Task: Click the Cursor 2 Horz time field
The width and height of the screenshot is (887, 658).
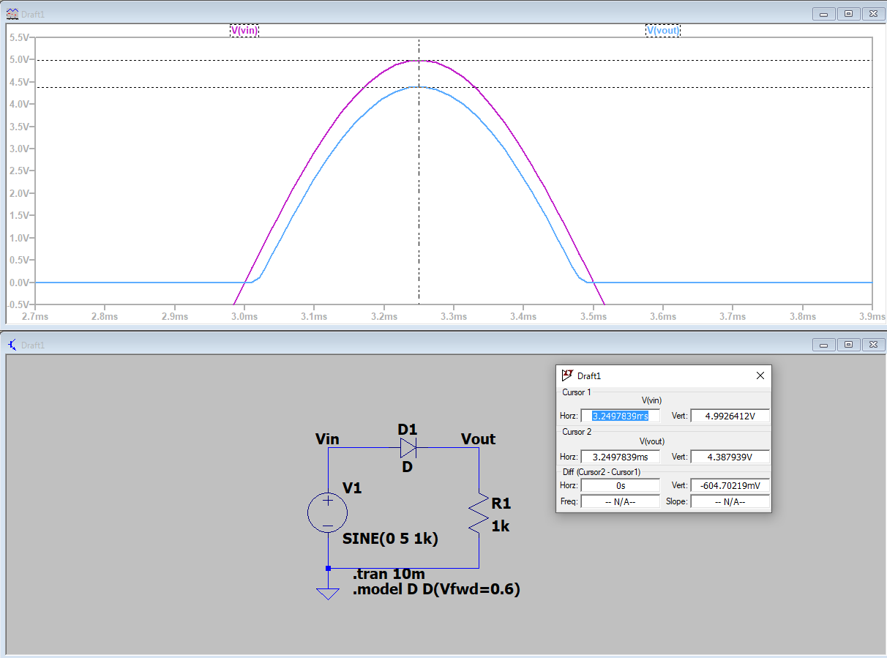Action: coord(620,457)
